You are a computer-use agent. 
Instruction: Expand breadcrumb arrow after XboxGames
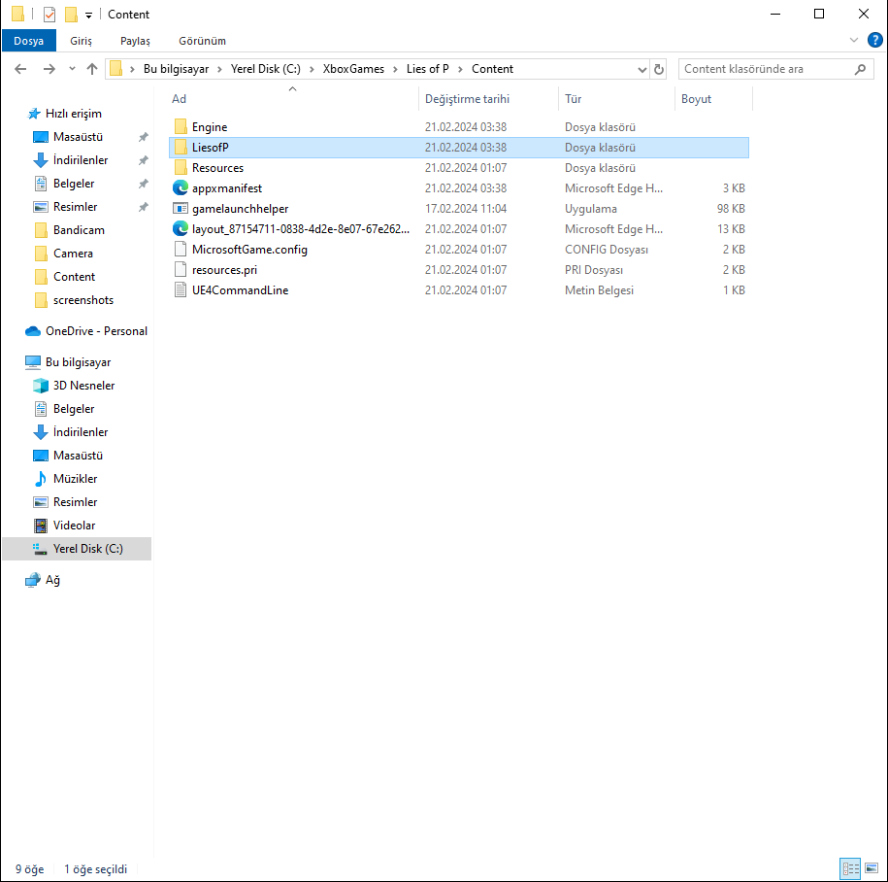(x=395, y=69)
